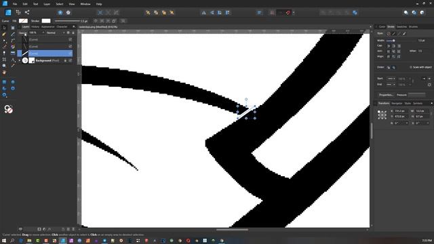Click the snapping magnet icon

288,13
